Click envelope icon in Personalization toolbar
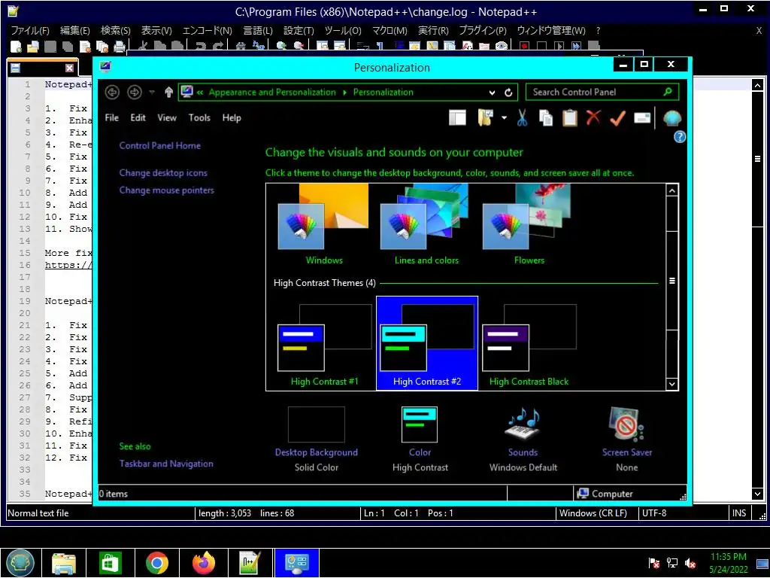The height and width of the screenshot is (578, 770). tap(642, 118)
